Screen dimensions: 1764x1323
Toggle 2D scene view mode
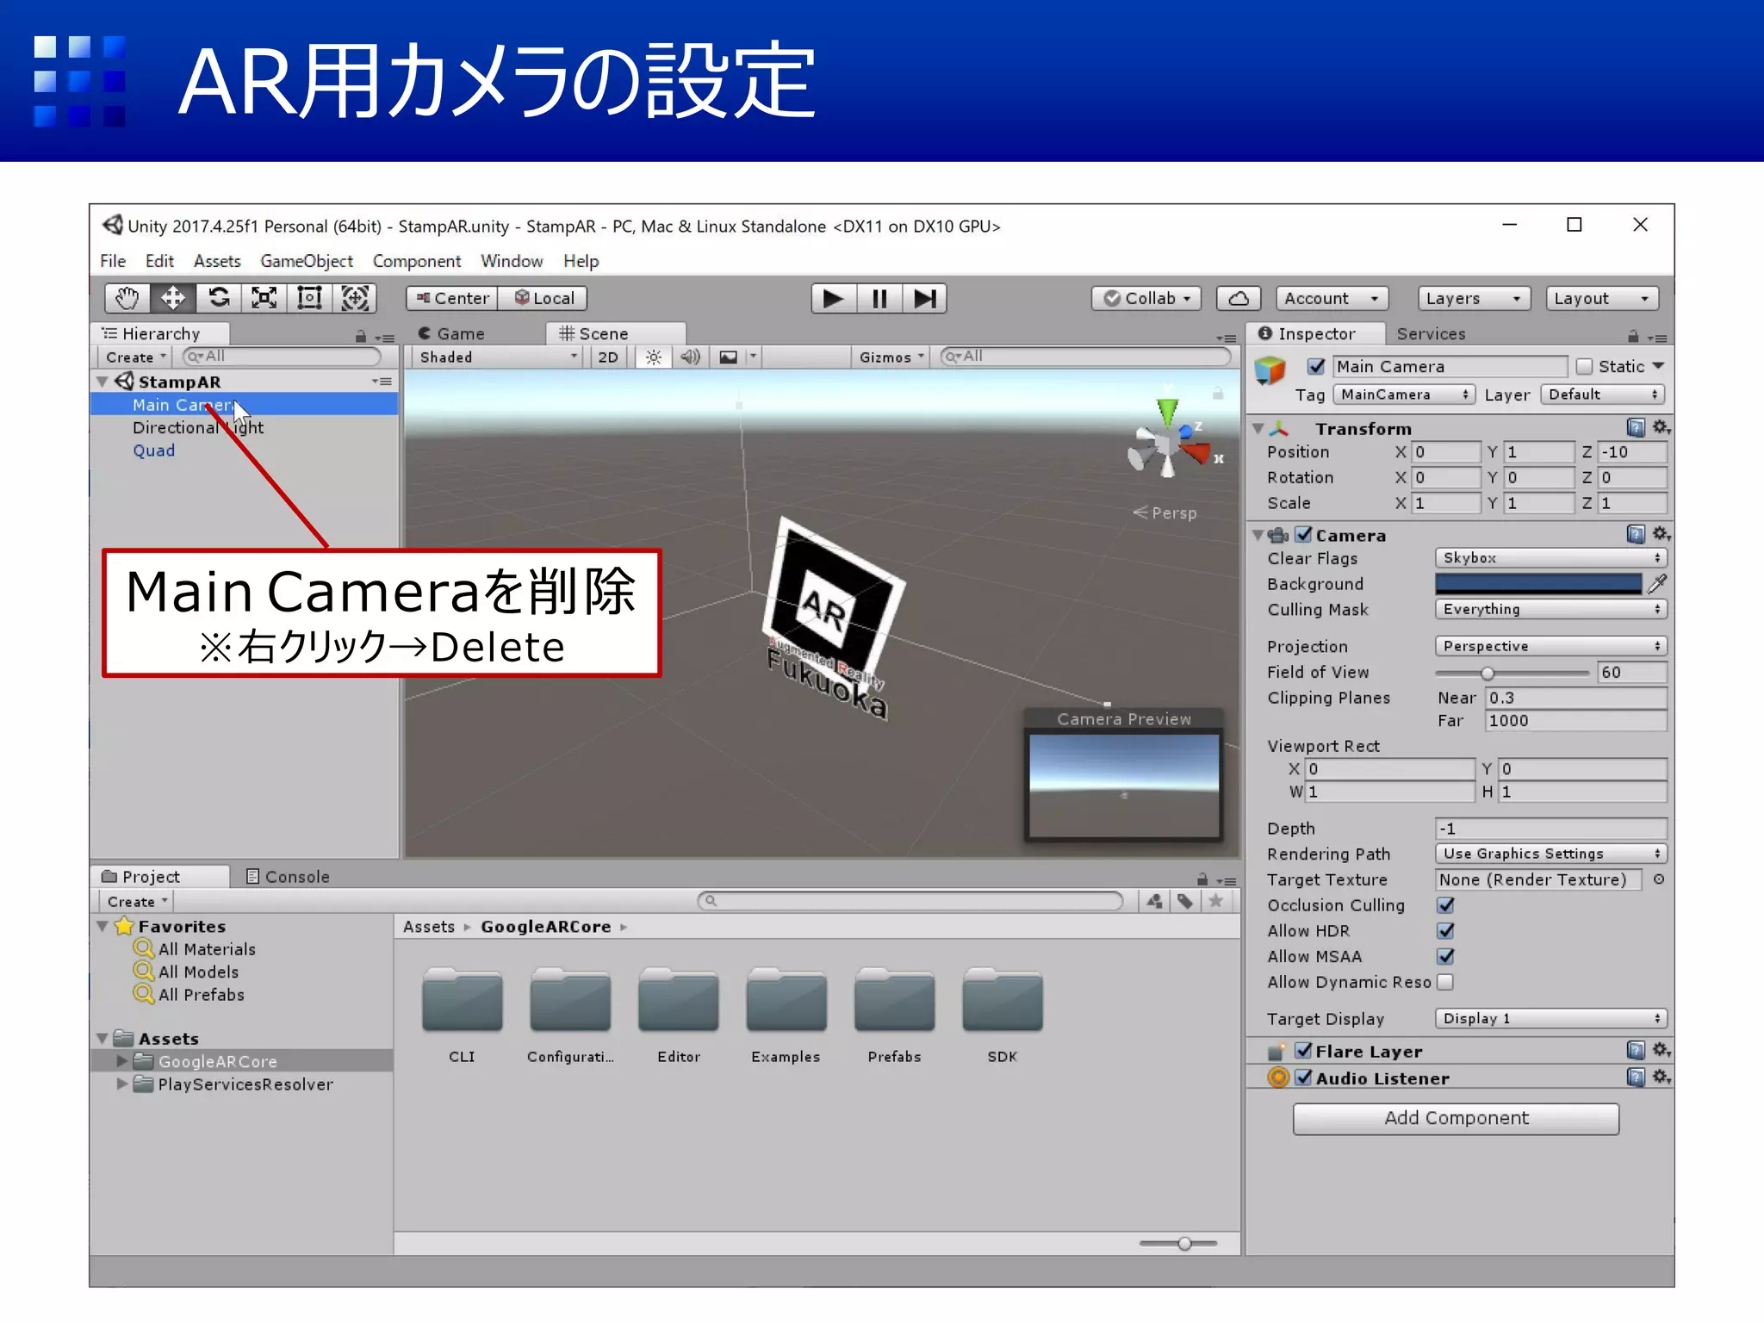608,357
